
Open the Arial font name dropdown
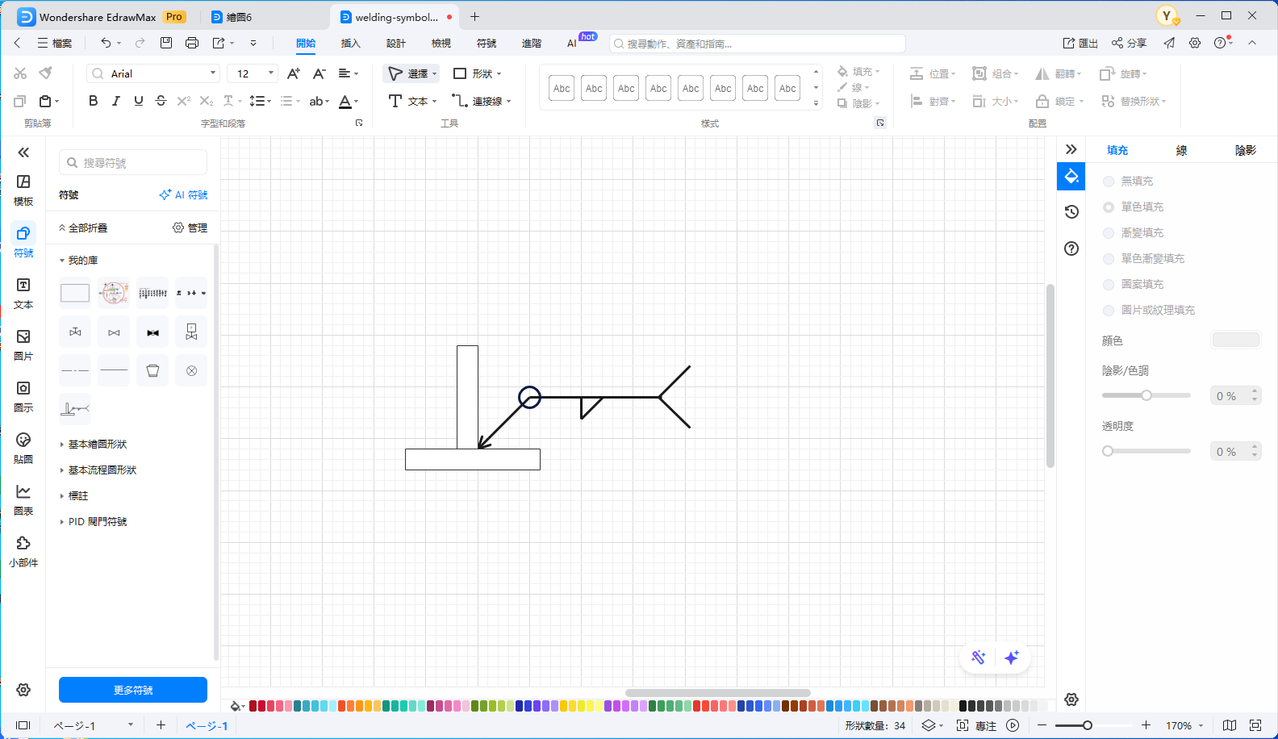(153, 73)
